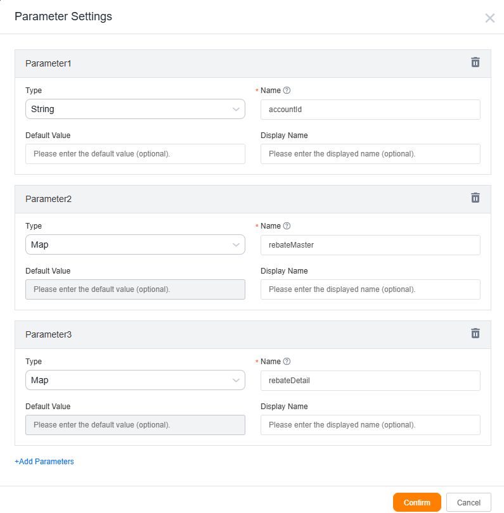Open the Name help icon in Parameter3

(287, 361)
